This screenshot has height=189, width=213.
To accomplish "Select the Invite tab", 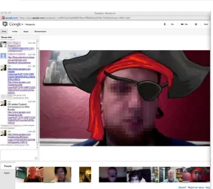I will pyautogui.click(x=15, y=31).
